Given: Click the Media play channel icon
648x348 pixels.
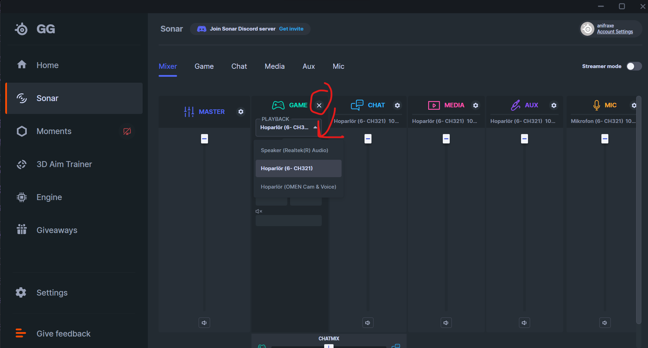Looking at the screenshot, I should coord(434,105).
